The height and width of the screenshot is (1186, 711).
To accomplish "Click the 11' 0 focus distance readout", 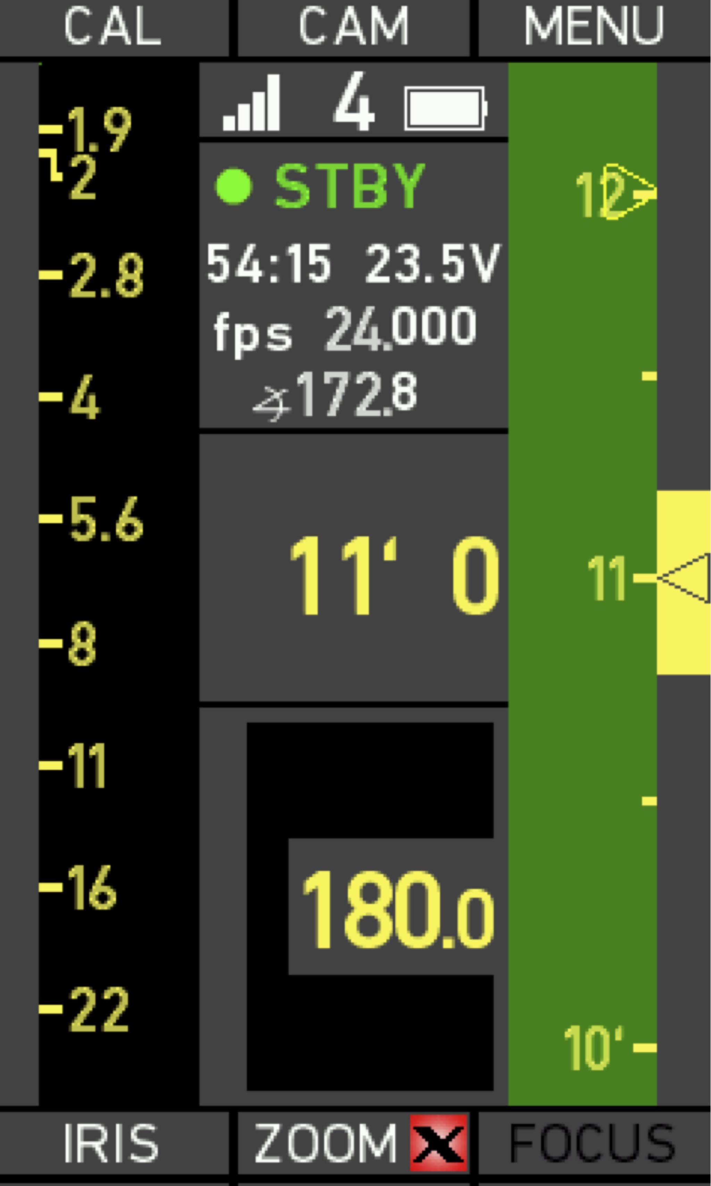I will pyautogui.click(x=395, y=575).
